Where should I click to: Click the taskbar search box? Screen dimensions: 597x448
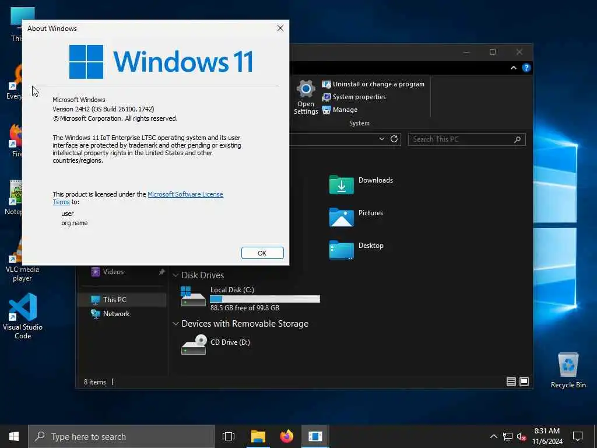(x=121, y=436)
